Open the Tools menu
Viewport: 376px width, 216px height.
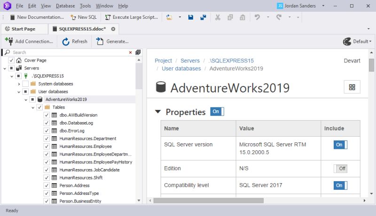coord(86,6)
